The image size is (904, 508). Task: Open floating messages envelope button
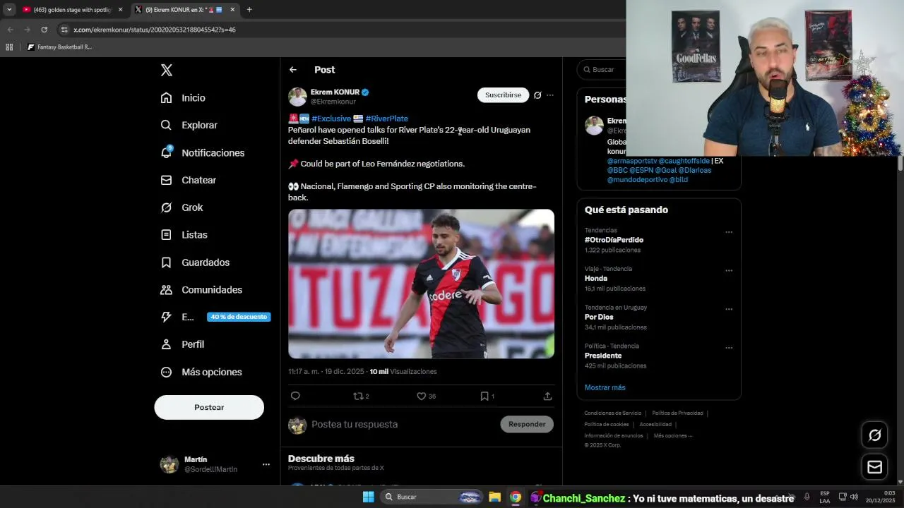pos(875,467)
